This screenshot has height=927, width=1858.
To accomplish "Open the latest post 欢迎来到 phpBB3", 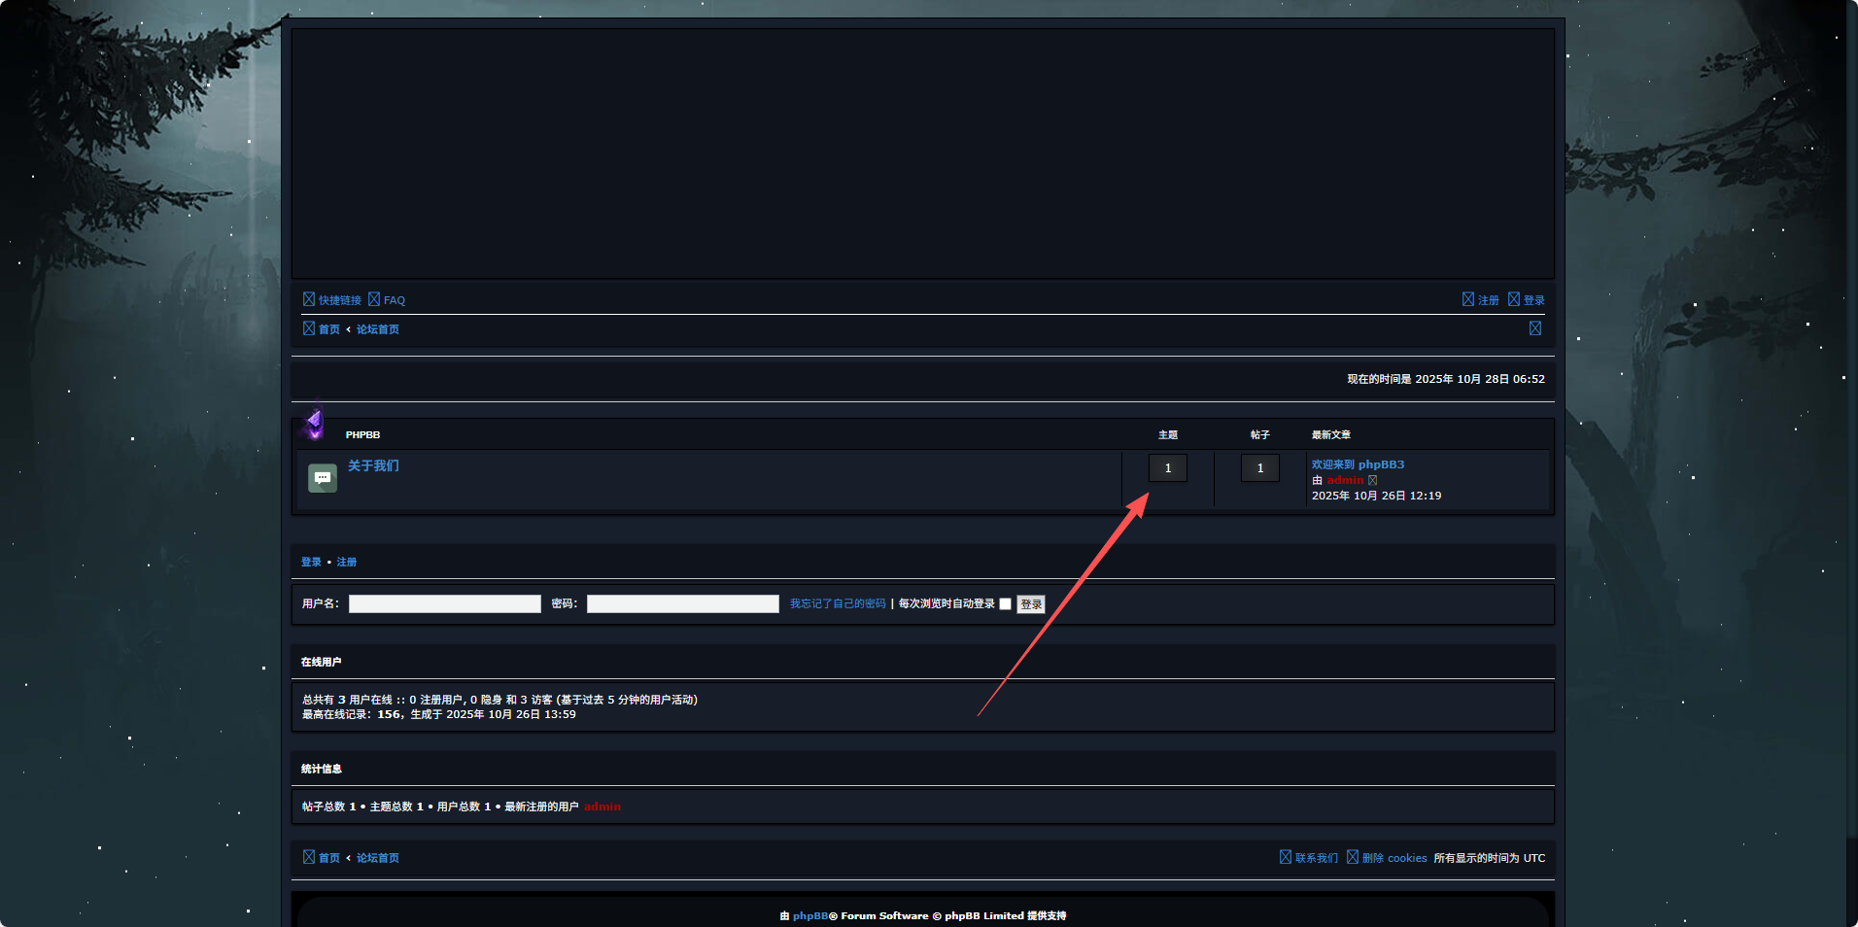I will pyautogui.click(x=1358, y=464).
